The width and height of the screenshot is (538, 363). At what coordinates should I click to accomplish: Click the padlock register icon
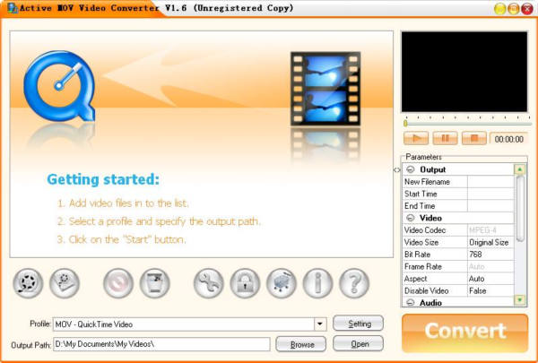245,283
